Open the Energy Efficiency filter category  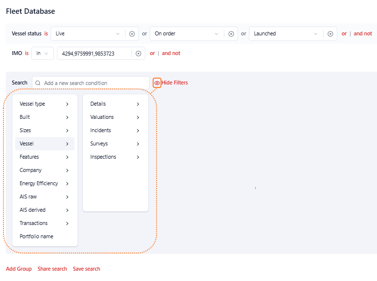[x=45, y=183]
